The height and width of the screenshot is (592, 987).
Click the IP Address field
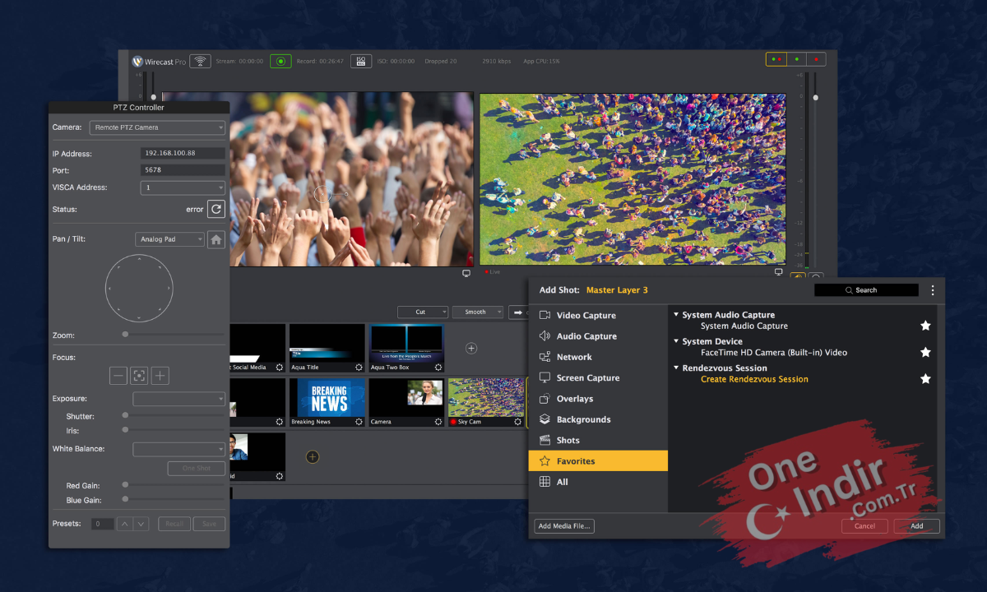click(x=183, y=154)
